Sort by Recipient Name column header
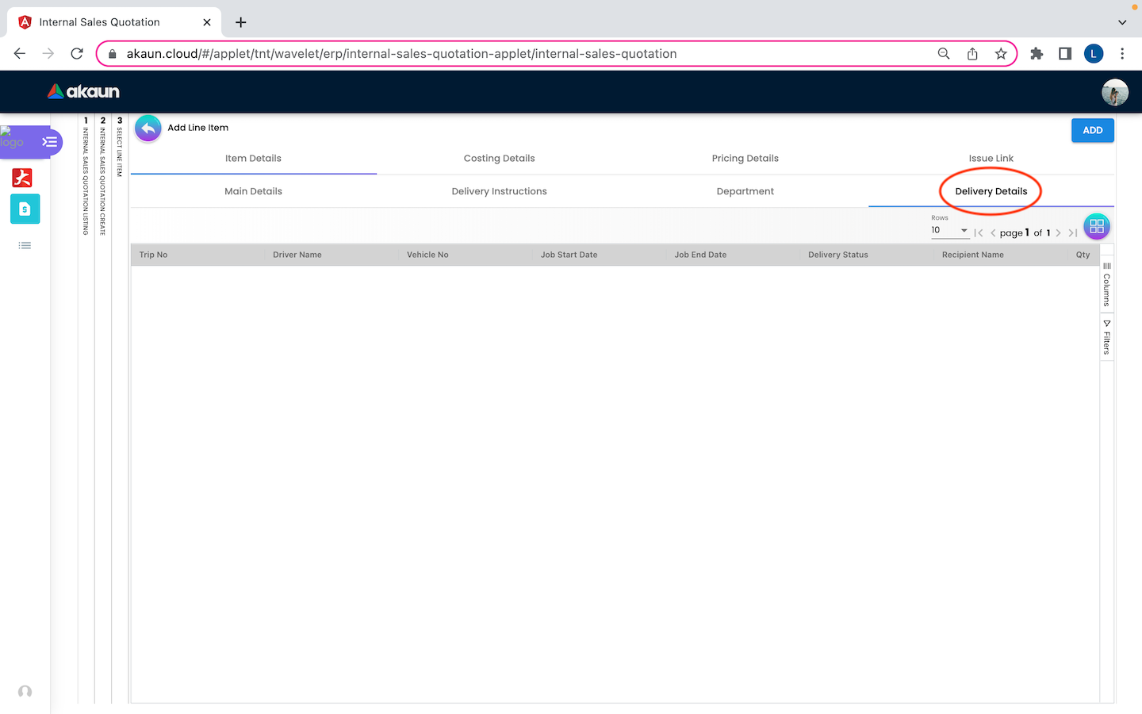 [973, 255]
